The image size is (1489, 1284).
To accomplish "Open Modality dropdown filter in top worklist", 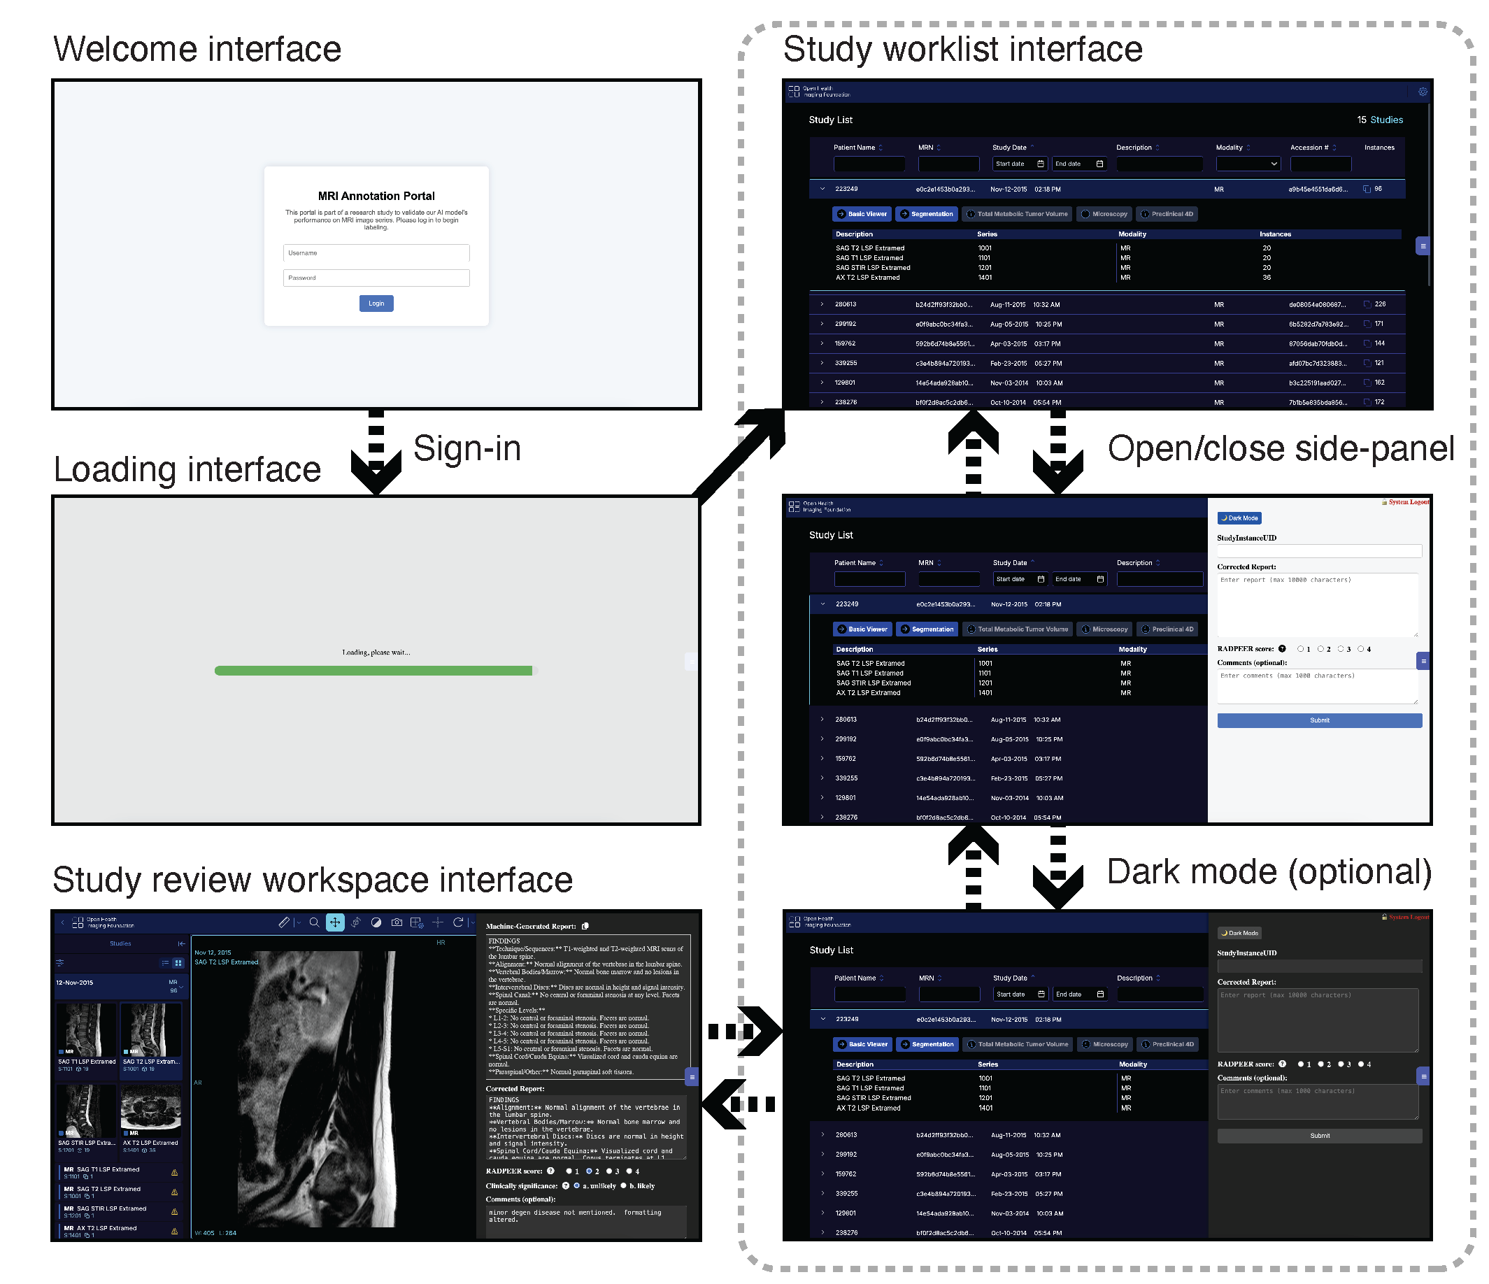I will [x=1248, y=164].
